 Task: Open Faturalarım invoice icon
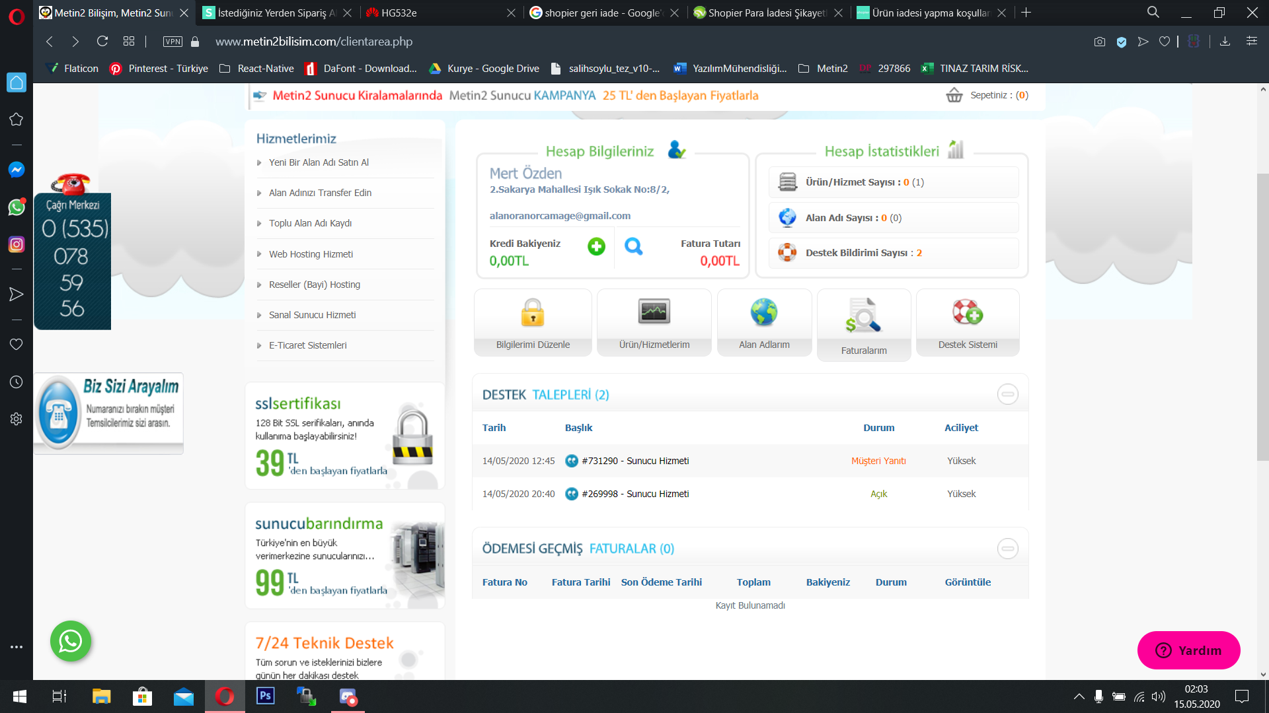pos(863,315)
